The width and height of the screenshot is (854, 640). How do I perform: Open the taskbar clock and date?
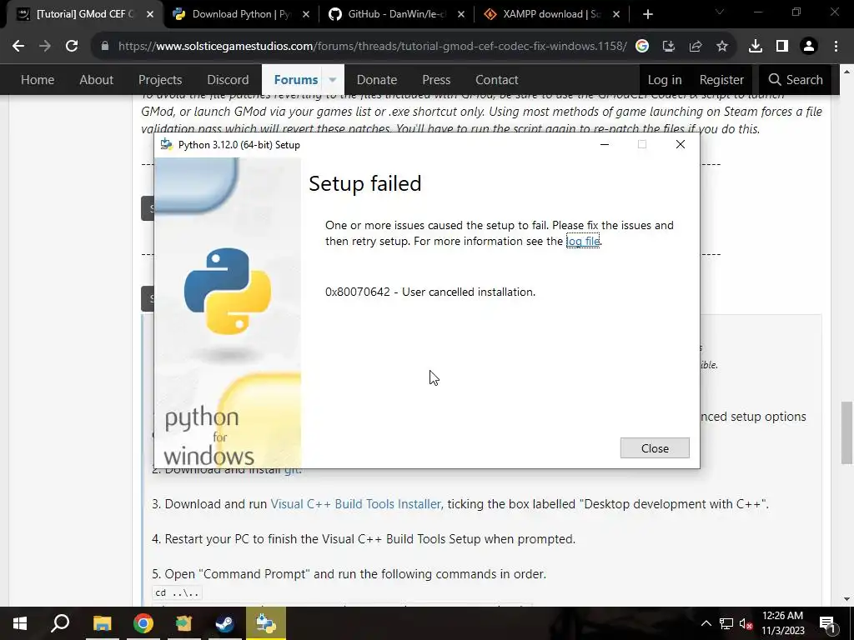click(782, 623)
